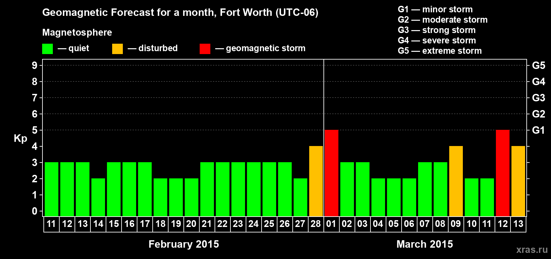Screen dimensions: 551x259
Task: Click the '— quiet' legend text
Action: [x=73, y=49]
